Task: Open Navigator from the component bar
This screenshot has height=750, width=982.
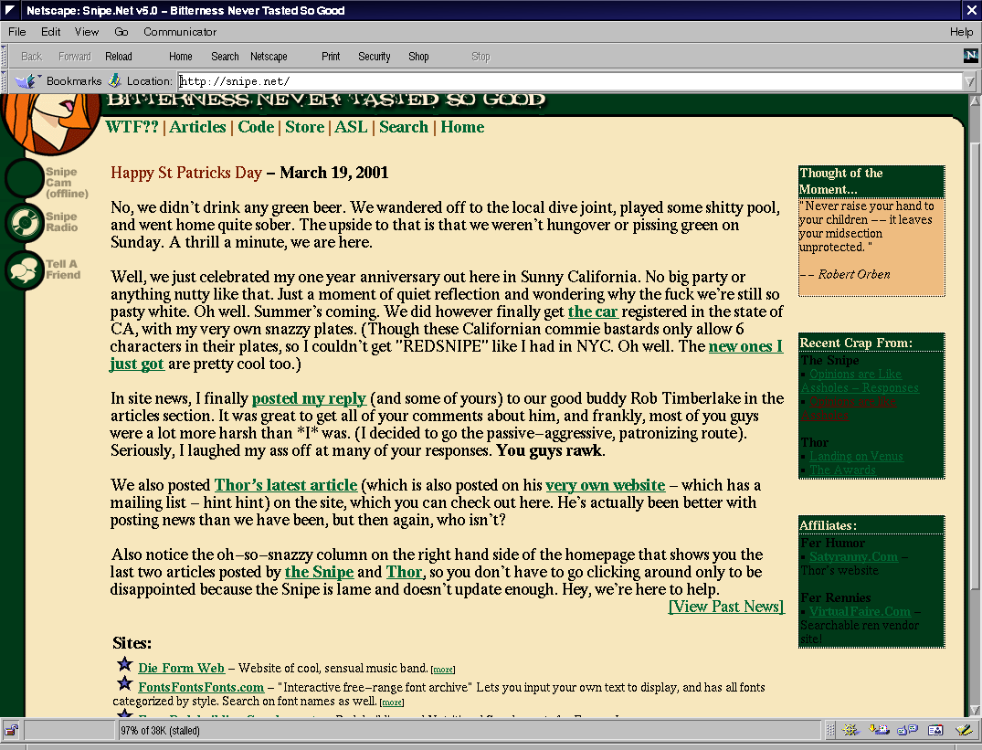Action: click(851, 730)
